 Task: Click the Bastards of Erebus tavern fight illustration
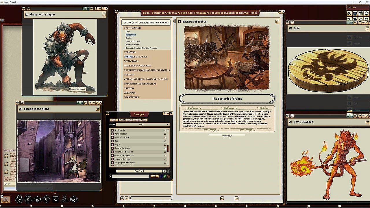tap(227, 58)
